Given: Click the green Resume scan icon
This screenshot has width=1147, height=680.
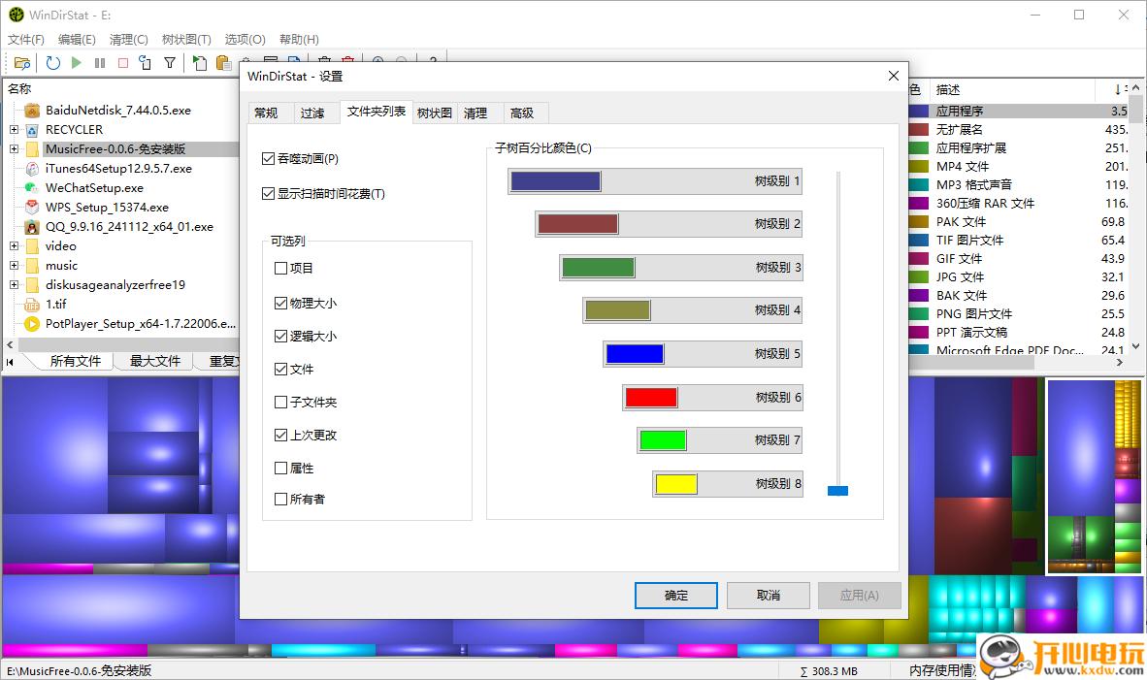Looking at the screenshot, I should click(x=77, y=62).
